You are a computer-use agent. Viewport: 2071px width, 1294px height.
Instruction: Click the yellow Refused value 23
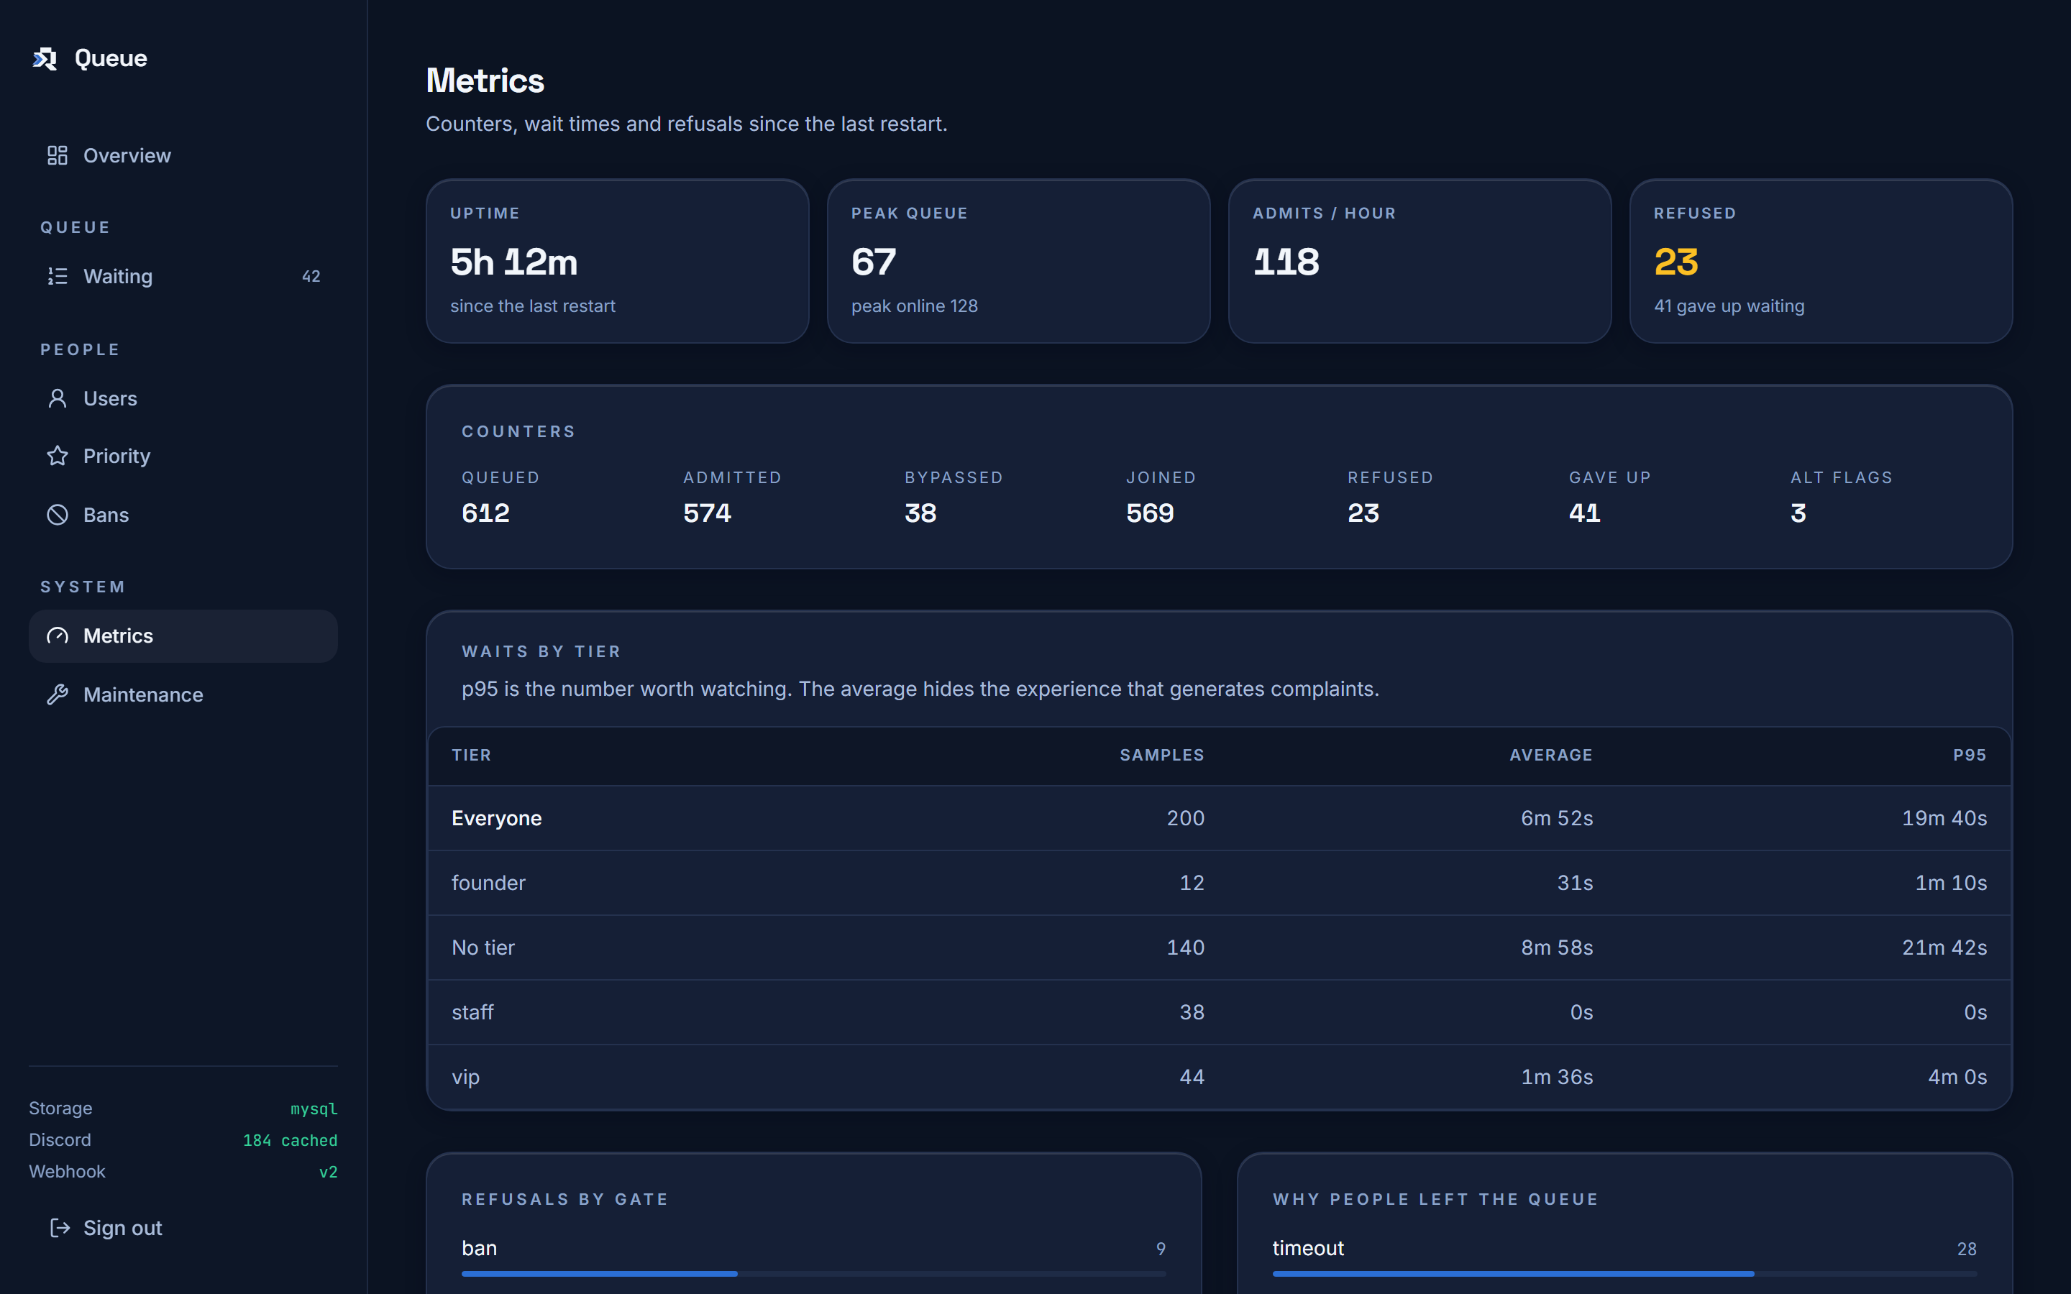tap(1675, 262)
